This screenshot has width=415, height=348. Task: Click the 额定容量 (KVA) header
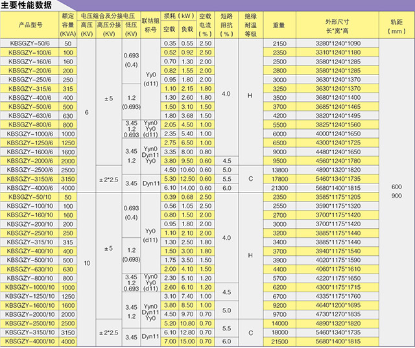[68, 25]
